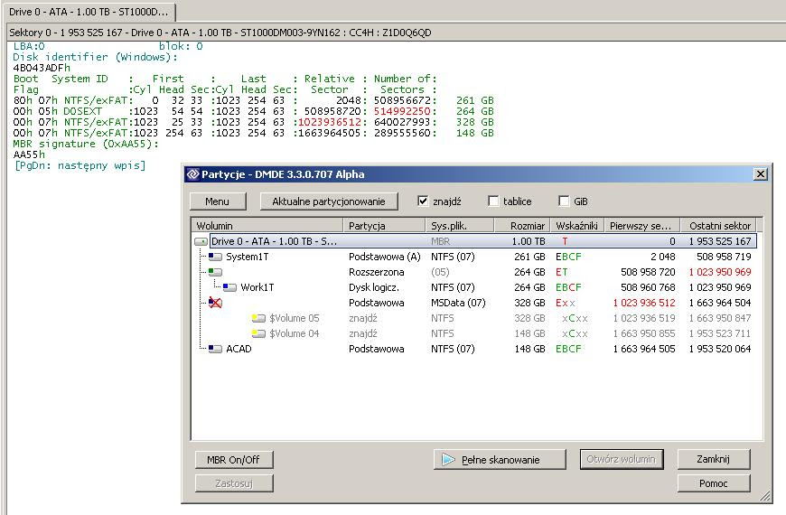Click the red T indicator on Drive 0 row
The image size is (786, 515).
pos(565,241)
